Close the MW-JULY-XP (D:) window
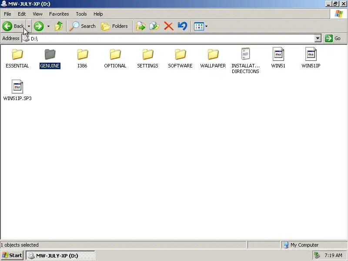This screenshot has height=261, width=348. (343, 4)
